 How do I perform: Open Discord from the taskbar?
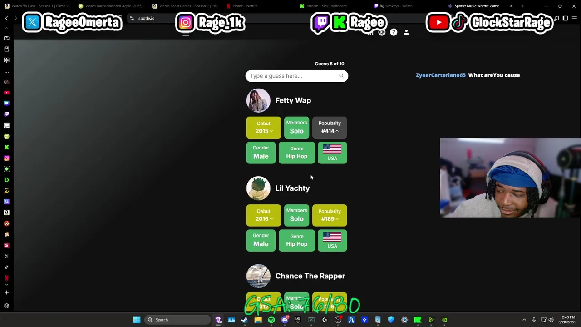285,320
